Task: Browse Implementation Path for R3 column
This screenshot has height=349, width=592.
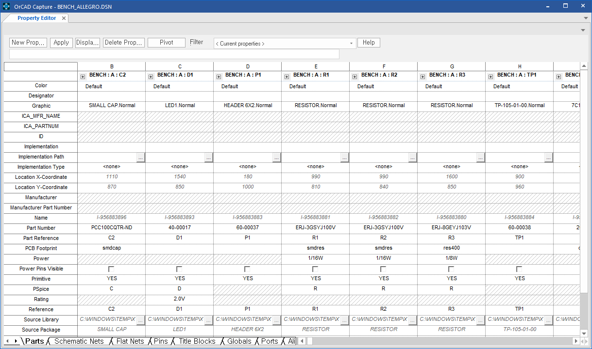Action: pyautogui.click(x=481, y=158)
